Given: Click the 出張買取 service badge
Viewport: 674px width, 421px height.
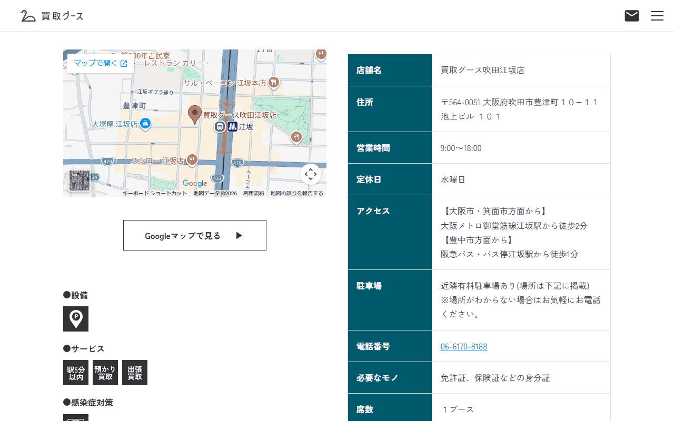Looking at the screenshot, I should click(135, 373).
